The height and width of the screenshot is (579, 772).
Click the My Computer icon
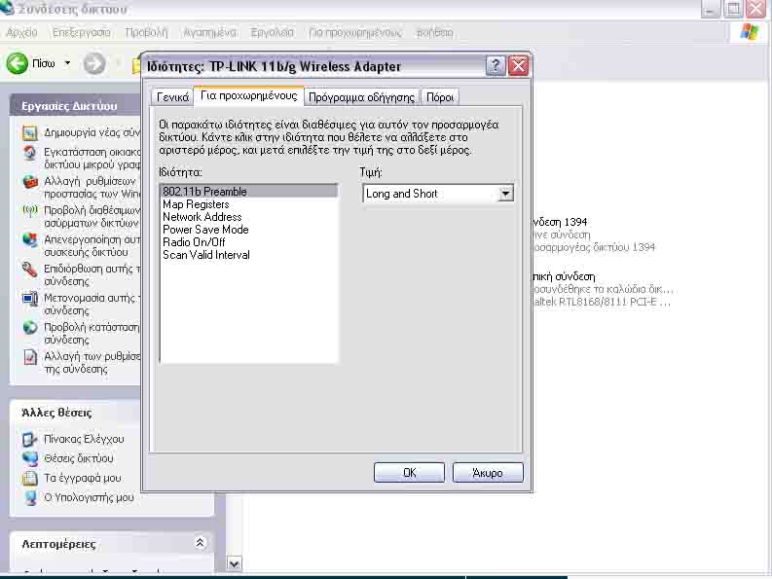(x=29, y=498)
